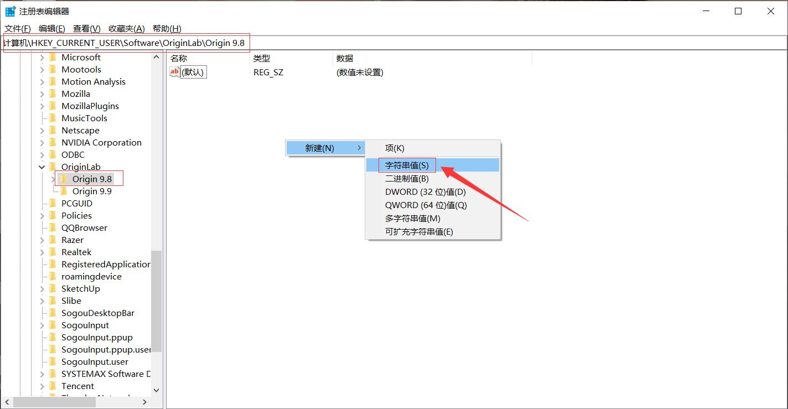Click the 类型 column header
Viewport: 788px width, 409px height.
pos(291,58)
